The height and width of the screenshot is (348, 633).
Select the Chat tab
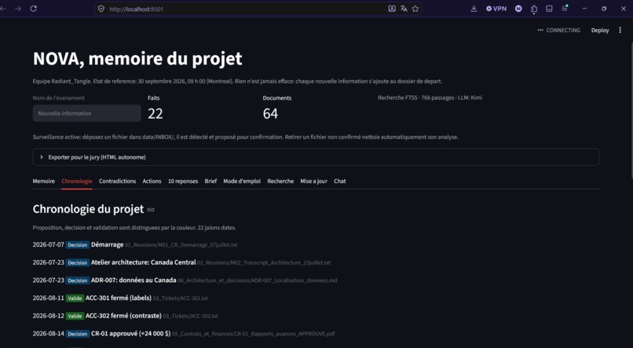[x=340, y=181]
